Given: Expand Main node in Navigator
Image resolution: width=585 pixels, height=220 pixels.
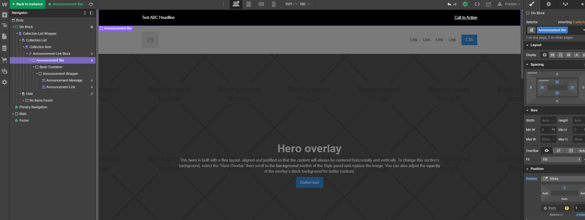Looking at the screenshot, I should (13, 114).
